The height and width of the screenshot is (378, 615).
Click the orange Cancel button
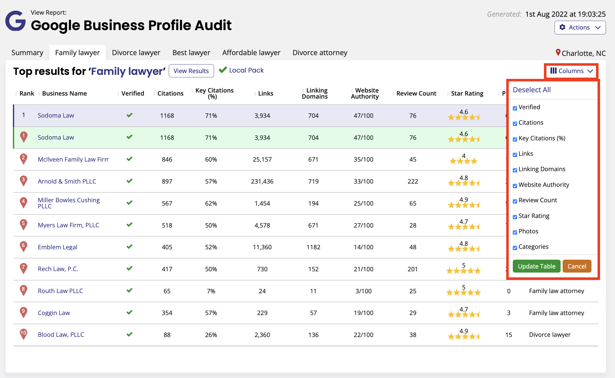click(577, 266)
